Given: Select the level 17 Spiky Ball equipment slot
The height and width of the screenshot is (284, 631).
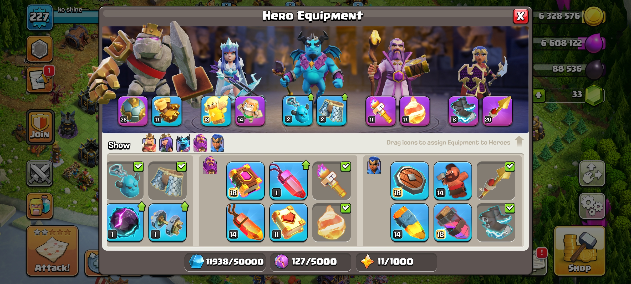Looking at the screenshot, I should (167, 111).
